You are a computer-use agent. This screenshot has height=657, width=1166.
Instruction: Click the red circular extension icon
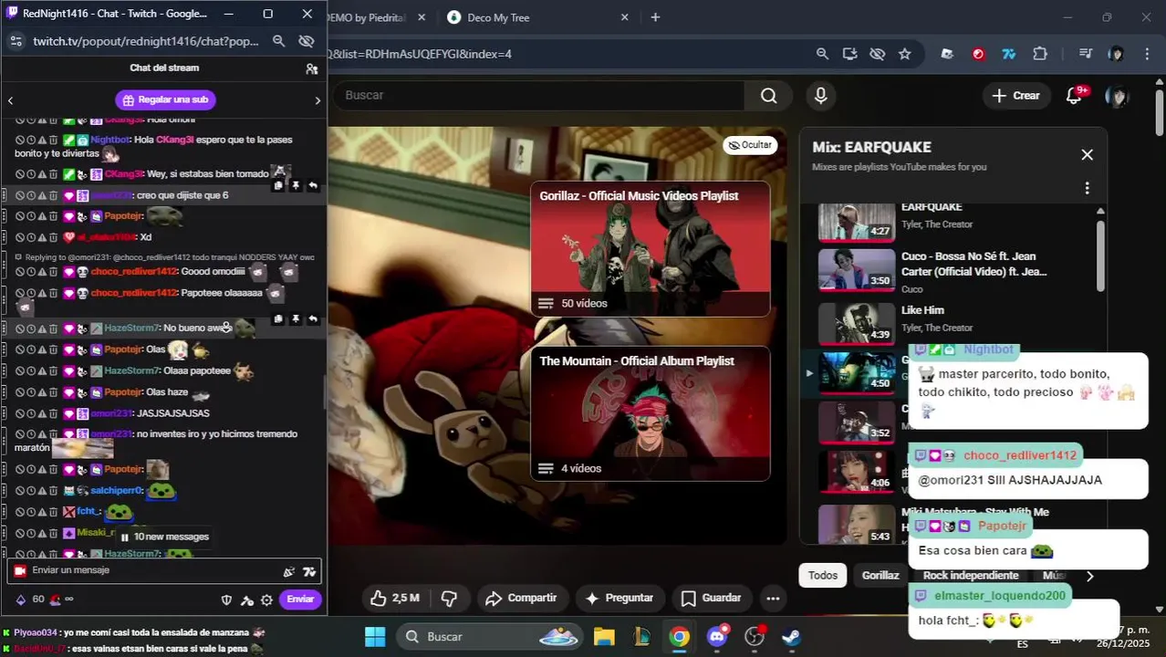point(978,54)
